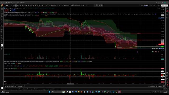Open Торговля на исторических данных tab

coord(44,89)
